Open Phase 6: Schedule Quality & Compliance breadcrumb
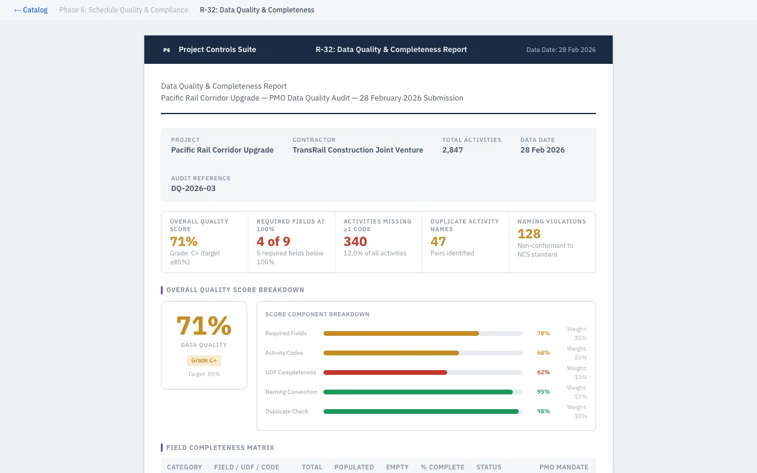757x473 pixels. coord(123,9)
